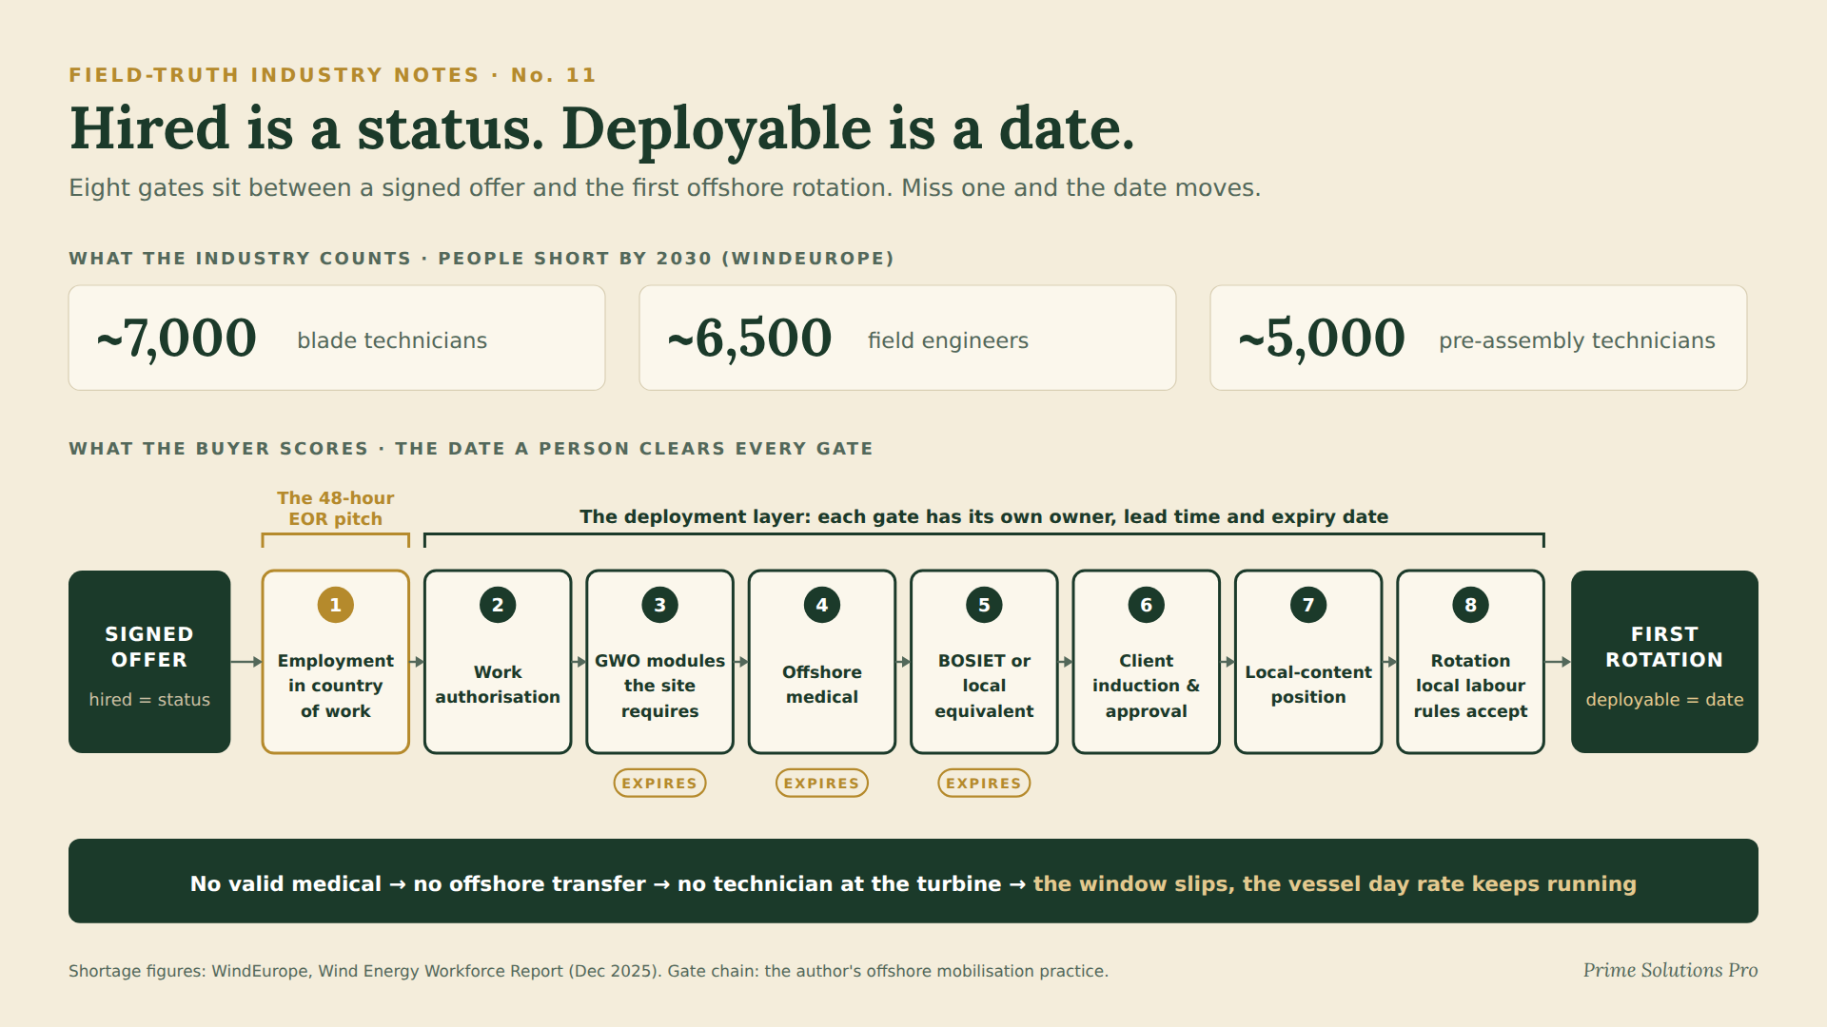This screenshot has height=1027, width=1827.
Task: Select the FIRST ROTATION block
Action: [1664, 662]
